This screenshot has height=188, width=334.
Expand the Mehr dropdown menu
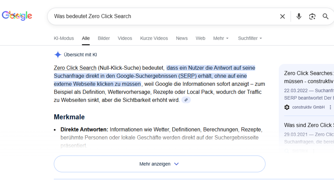(x=221, y=38)
